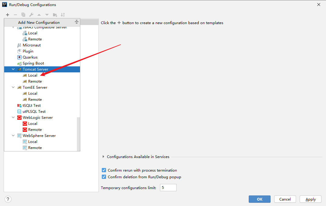The image size is (326, 206).
Task: Click the Temporary configurations limit field
Action: coord(168,188)
